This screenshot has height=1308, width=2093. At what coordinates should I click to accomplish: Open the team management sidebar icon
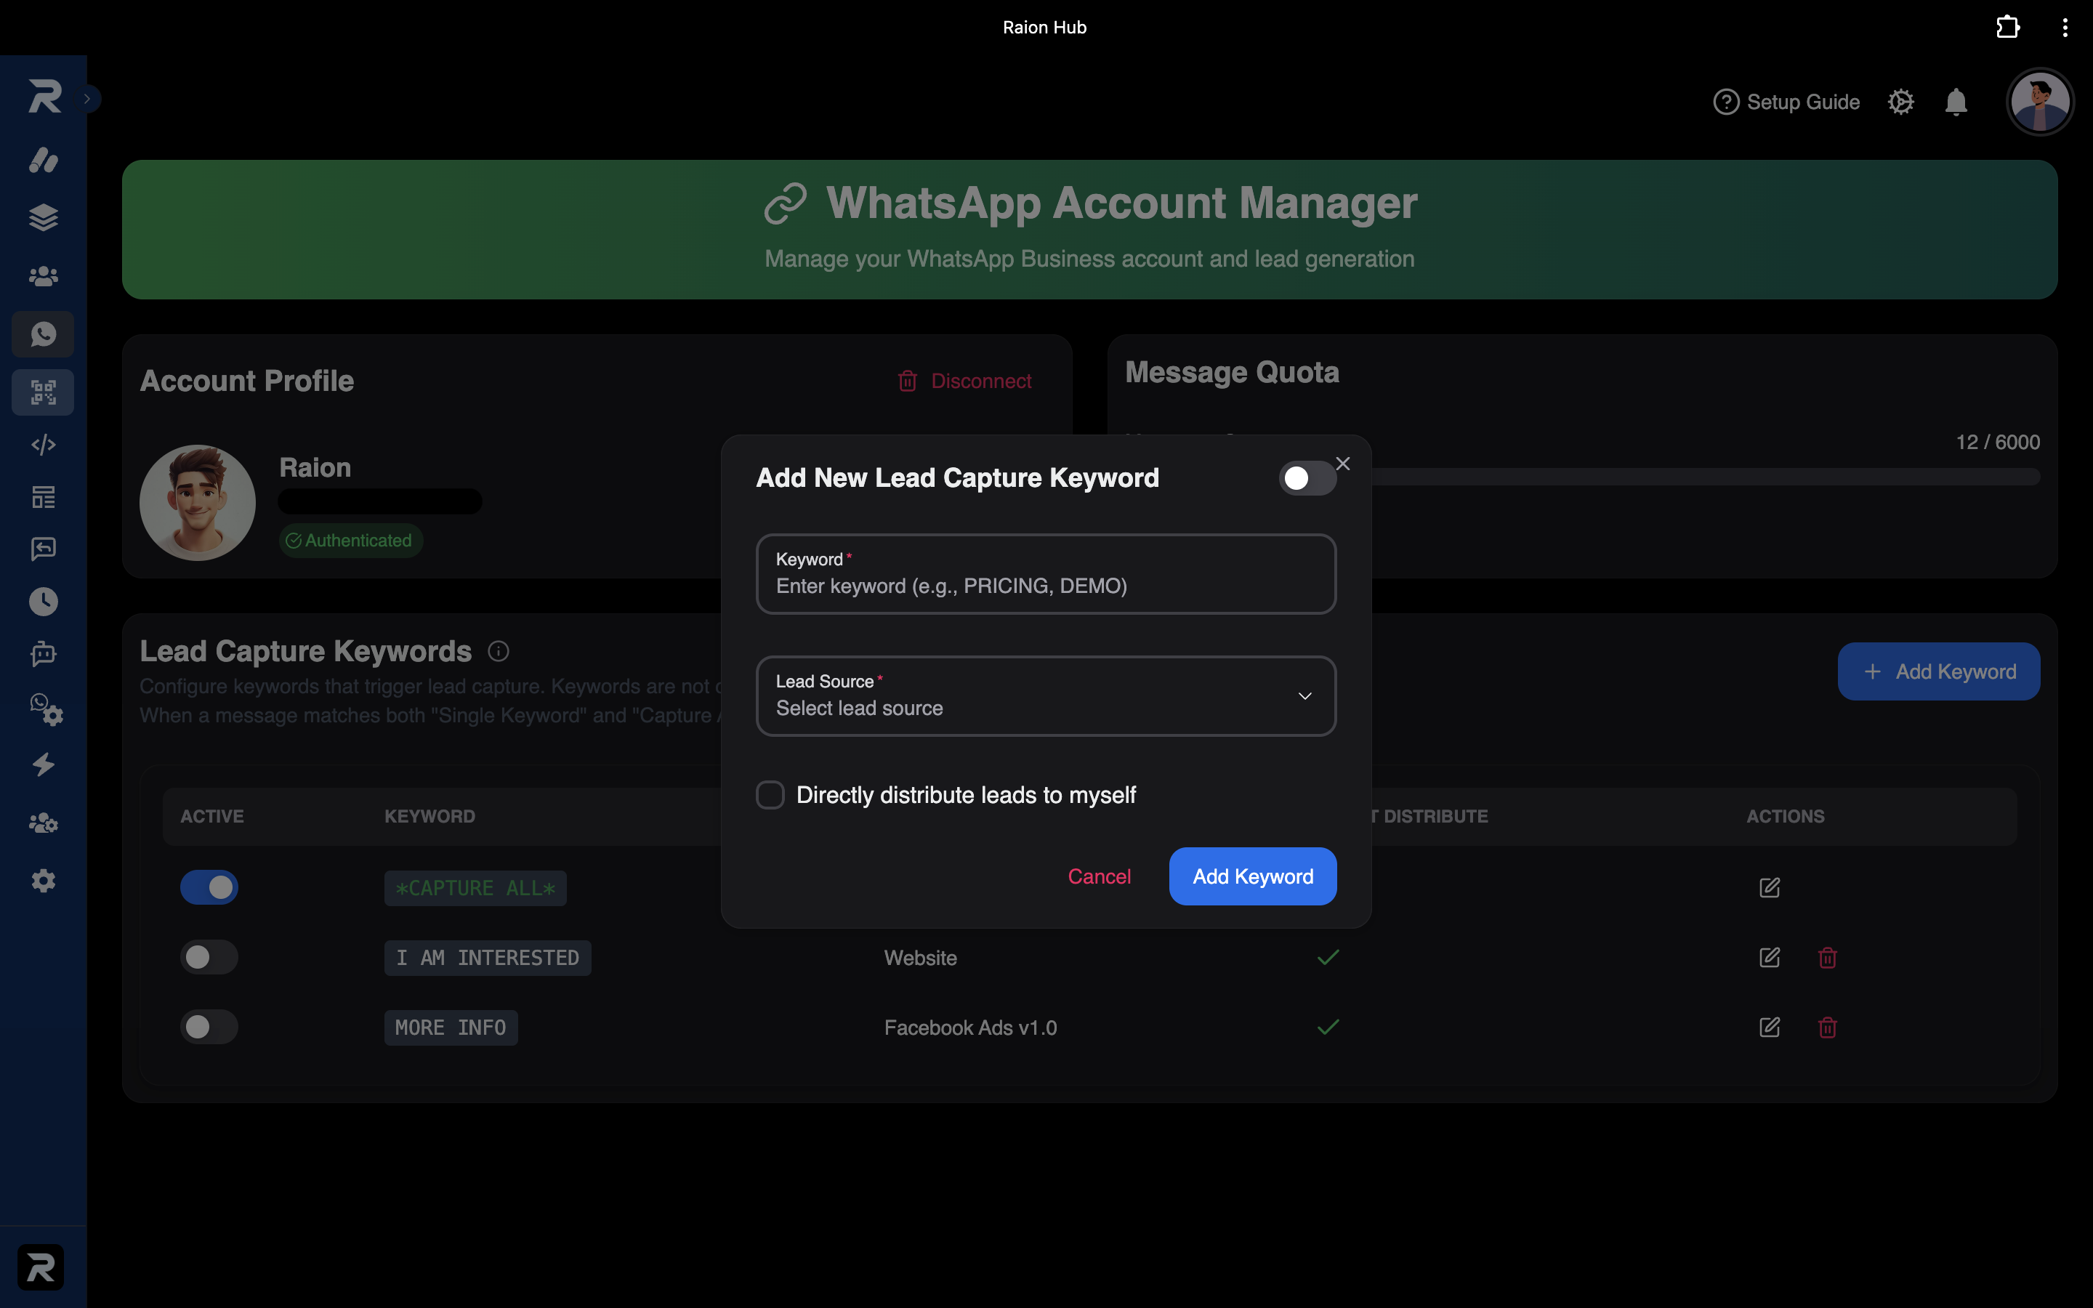click(44, 823)
